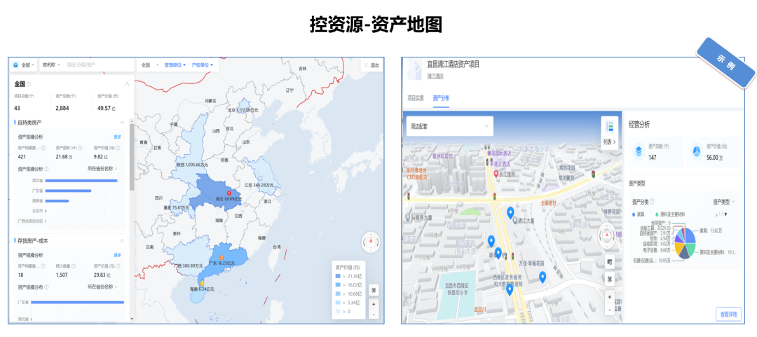Click the blue location pin near 清江大厦
Screen dimensions: 757x337
click(x=510, y=212)
